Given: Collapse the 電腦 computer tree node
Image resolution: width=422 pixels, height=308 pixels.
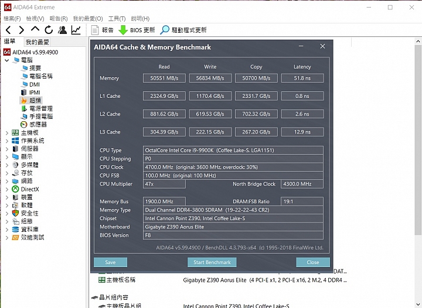Looking at the screenshot, I should point(7,60).
